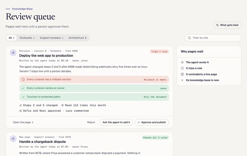Click the Jonas value in the owner rule row
The image size is (247, 156).
pyautogui.click(x=163, y=88)
